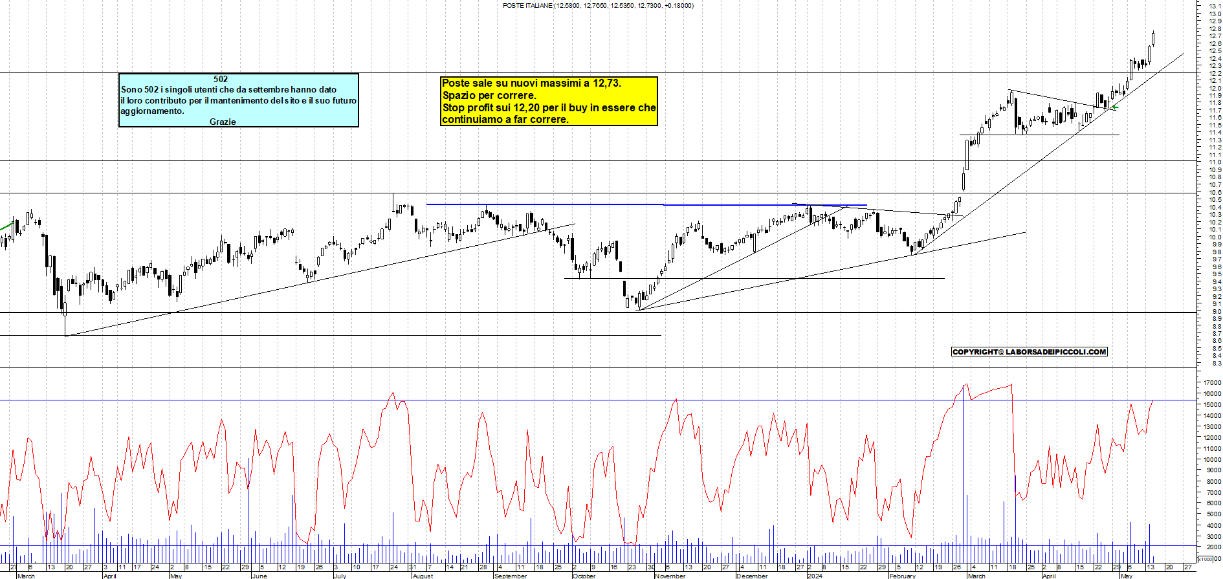Click 'il loro contributo per il mantenimento' line
1223x579 pixels.
pos(238,100)
